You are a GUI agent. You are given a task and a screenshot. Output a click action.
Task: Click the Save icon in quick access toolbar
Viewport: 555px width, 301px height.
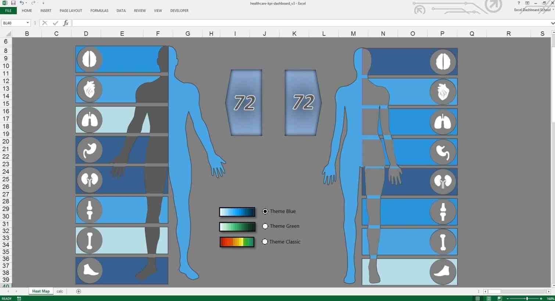click(x=12, y=3)
